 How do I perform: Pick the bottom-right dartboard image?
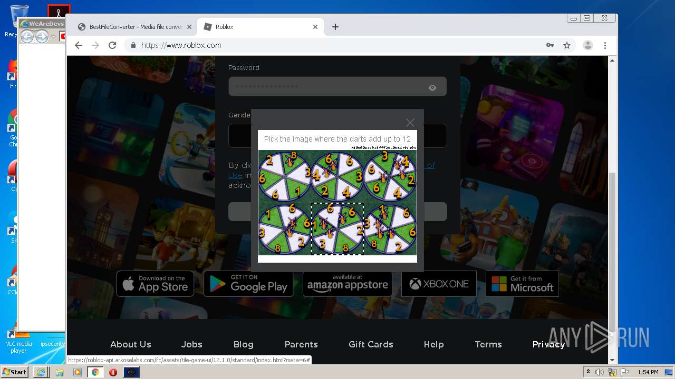(x=390, y=229)
